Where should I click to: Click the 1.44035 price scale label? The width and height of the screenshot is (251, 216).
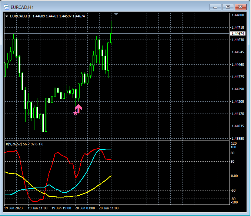[238, 126]
